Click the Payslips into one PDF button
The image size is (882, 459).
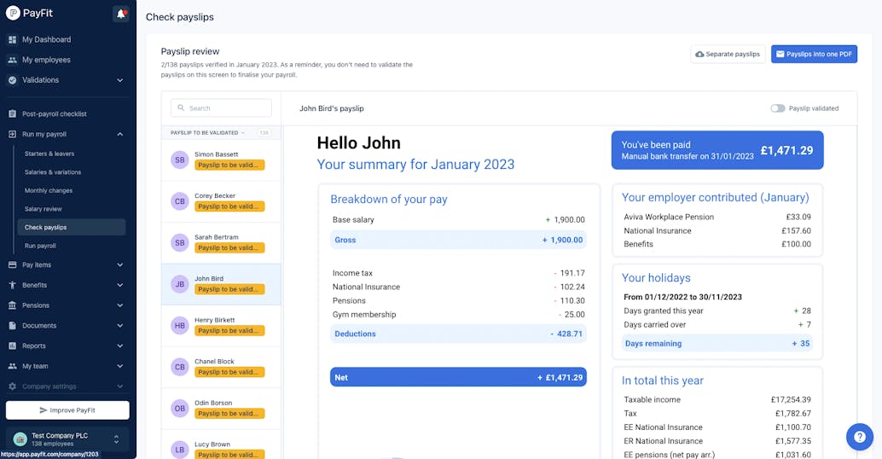[814, 54]
